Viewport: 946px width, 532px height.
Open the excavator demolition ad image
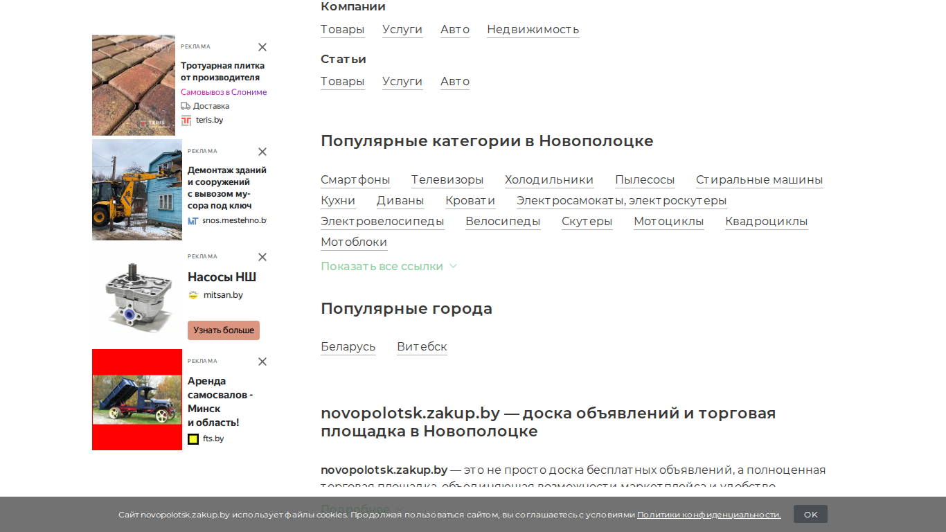137,190
